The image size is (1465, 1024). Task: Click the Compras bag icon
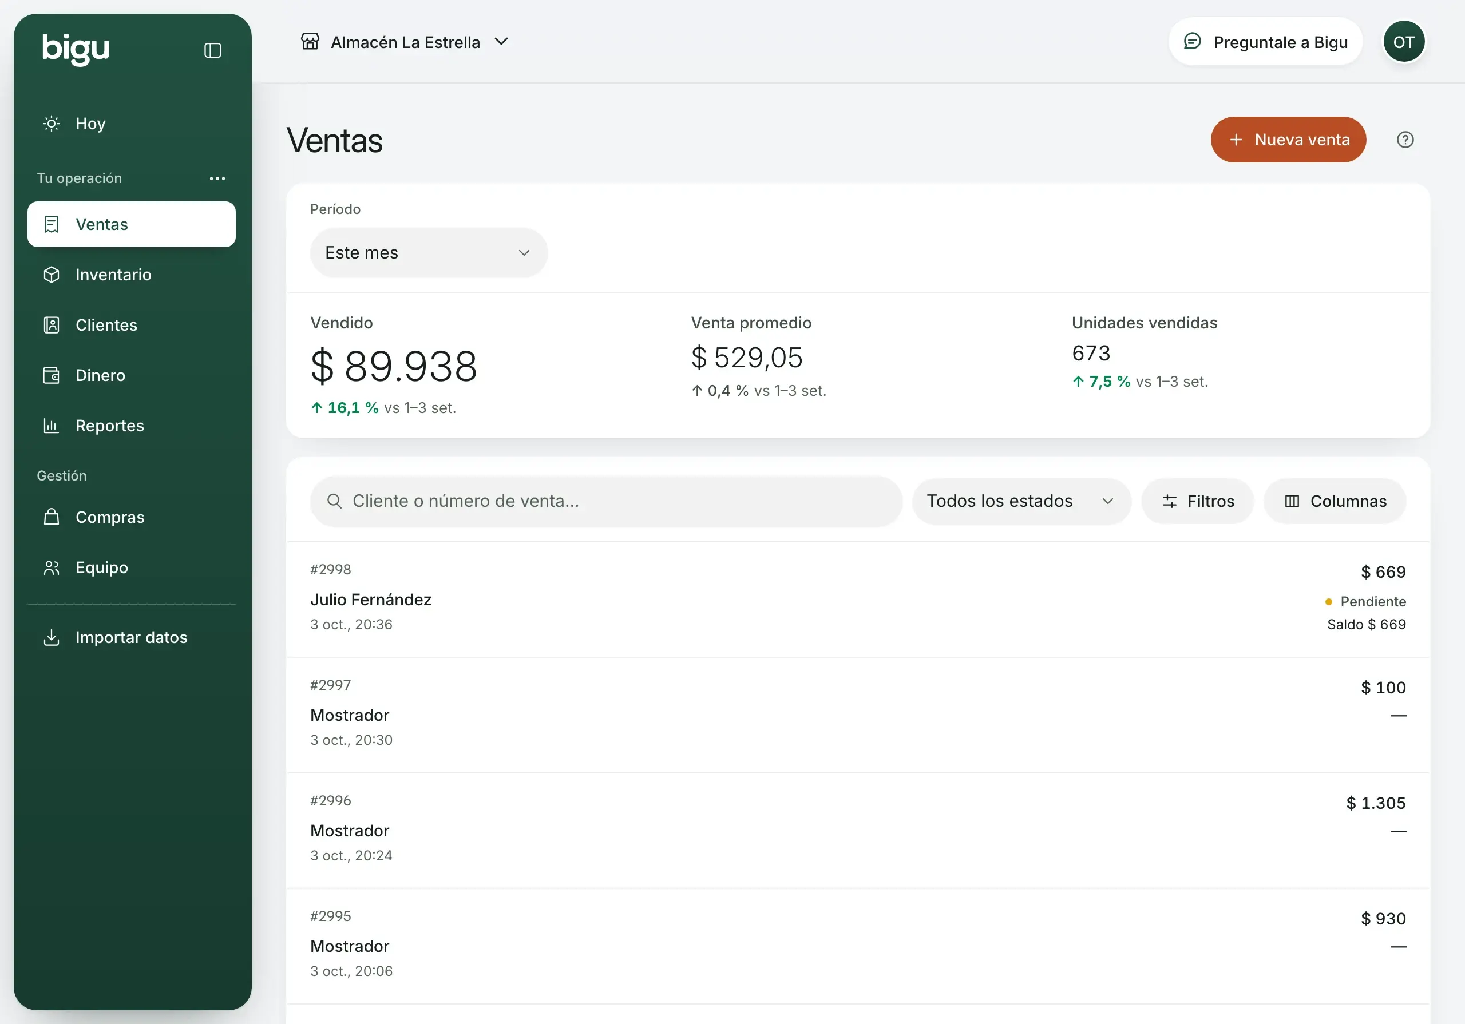[x=52, y=517]
